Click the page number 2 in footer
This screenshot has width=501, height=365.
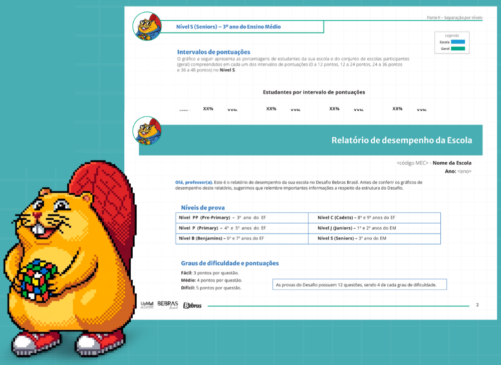tap(477, 305)
